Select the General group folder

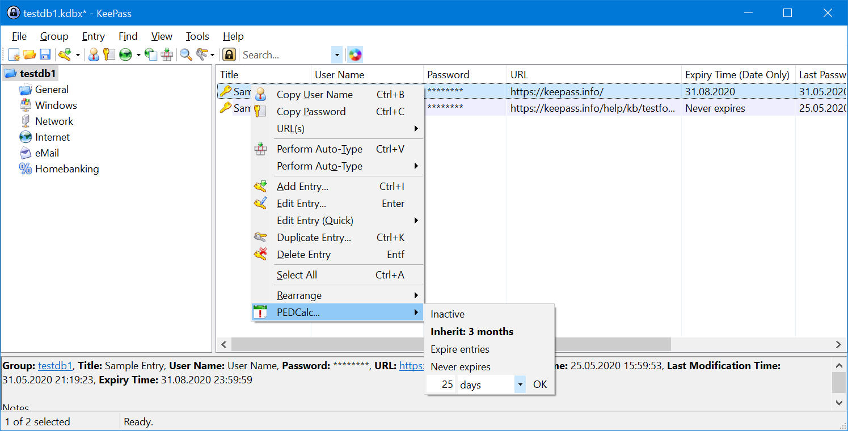point(52,90)
